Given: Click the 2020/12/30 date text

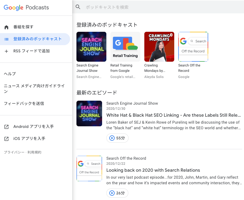Looking at the screenshot, I should [x=116, y=109].
